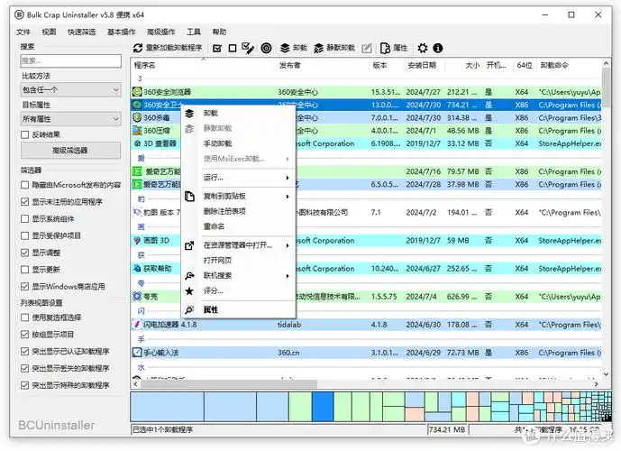Click the 安装日期 column header
This screenshot has width=621, height=451.
coord(422,65)
